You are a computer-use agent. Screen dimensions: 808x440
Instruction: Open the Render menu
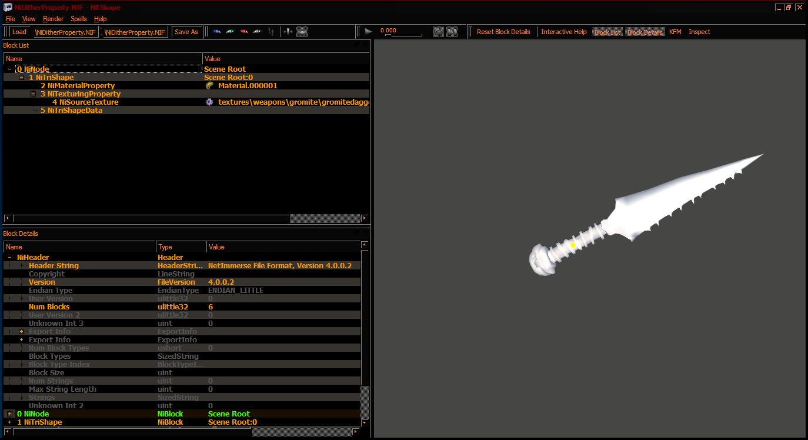[x=54, y=19]
